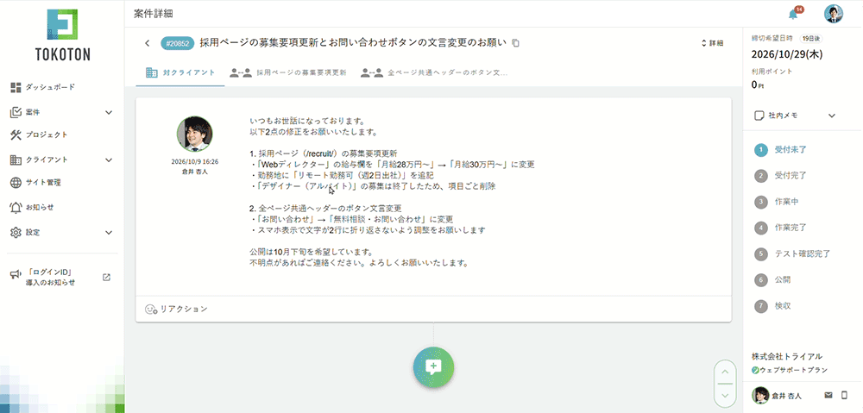863x413 pixels.
Task: Click the dashboard grid icon
Action: (16, 87)
